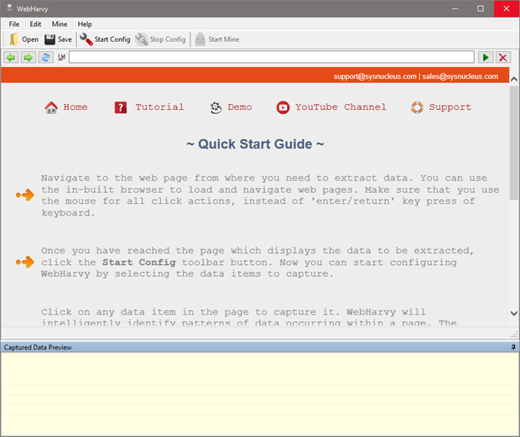Click the Quick Start Guide heading

click(255, 144)
